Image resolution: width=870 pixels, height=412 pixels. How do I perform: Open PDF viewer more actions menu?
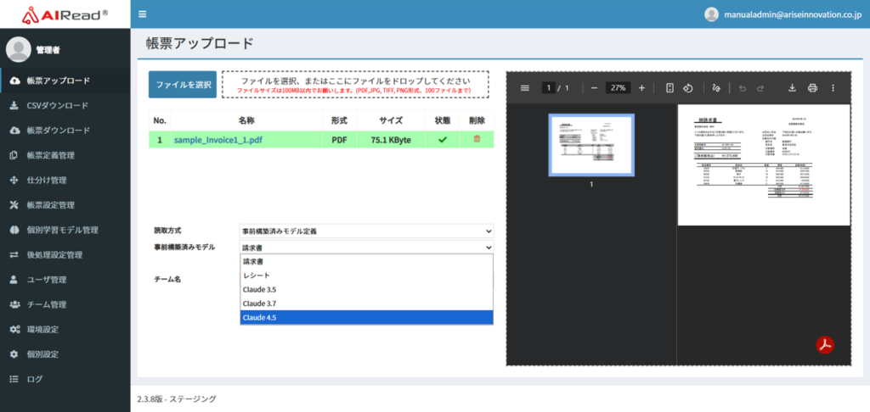click(833, 88)
